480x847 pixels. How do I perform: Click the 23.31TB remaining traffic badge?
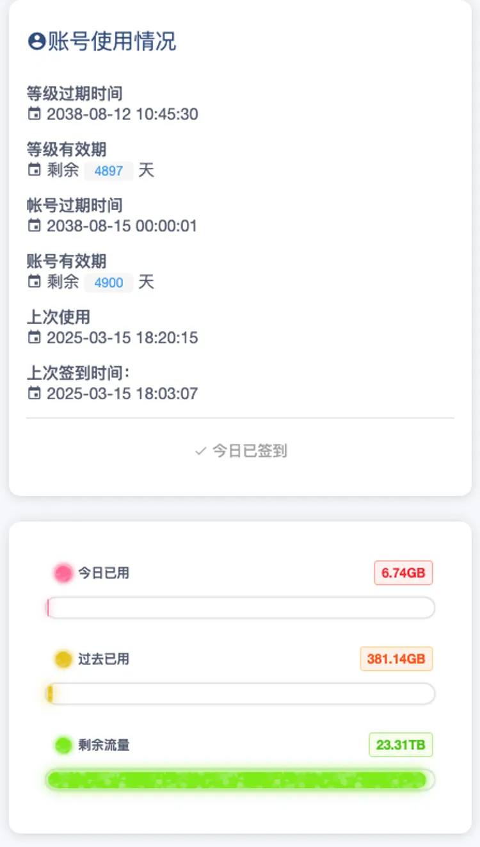401,745
